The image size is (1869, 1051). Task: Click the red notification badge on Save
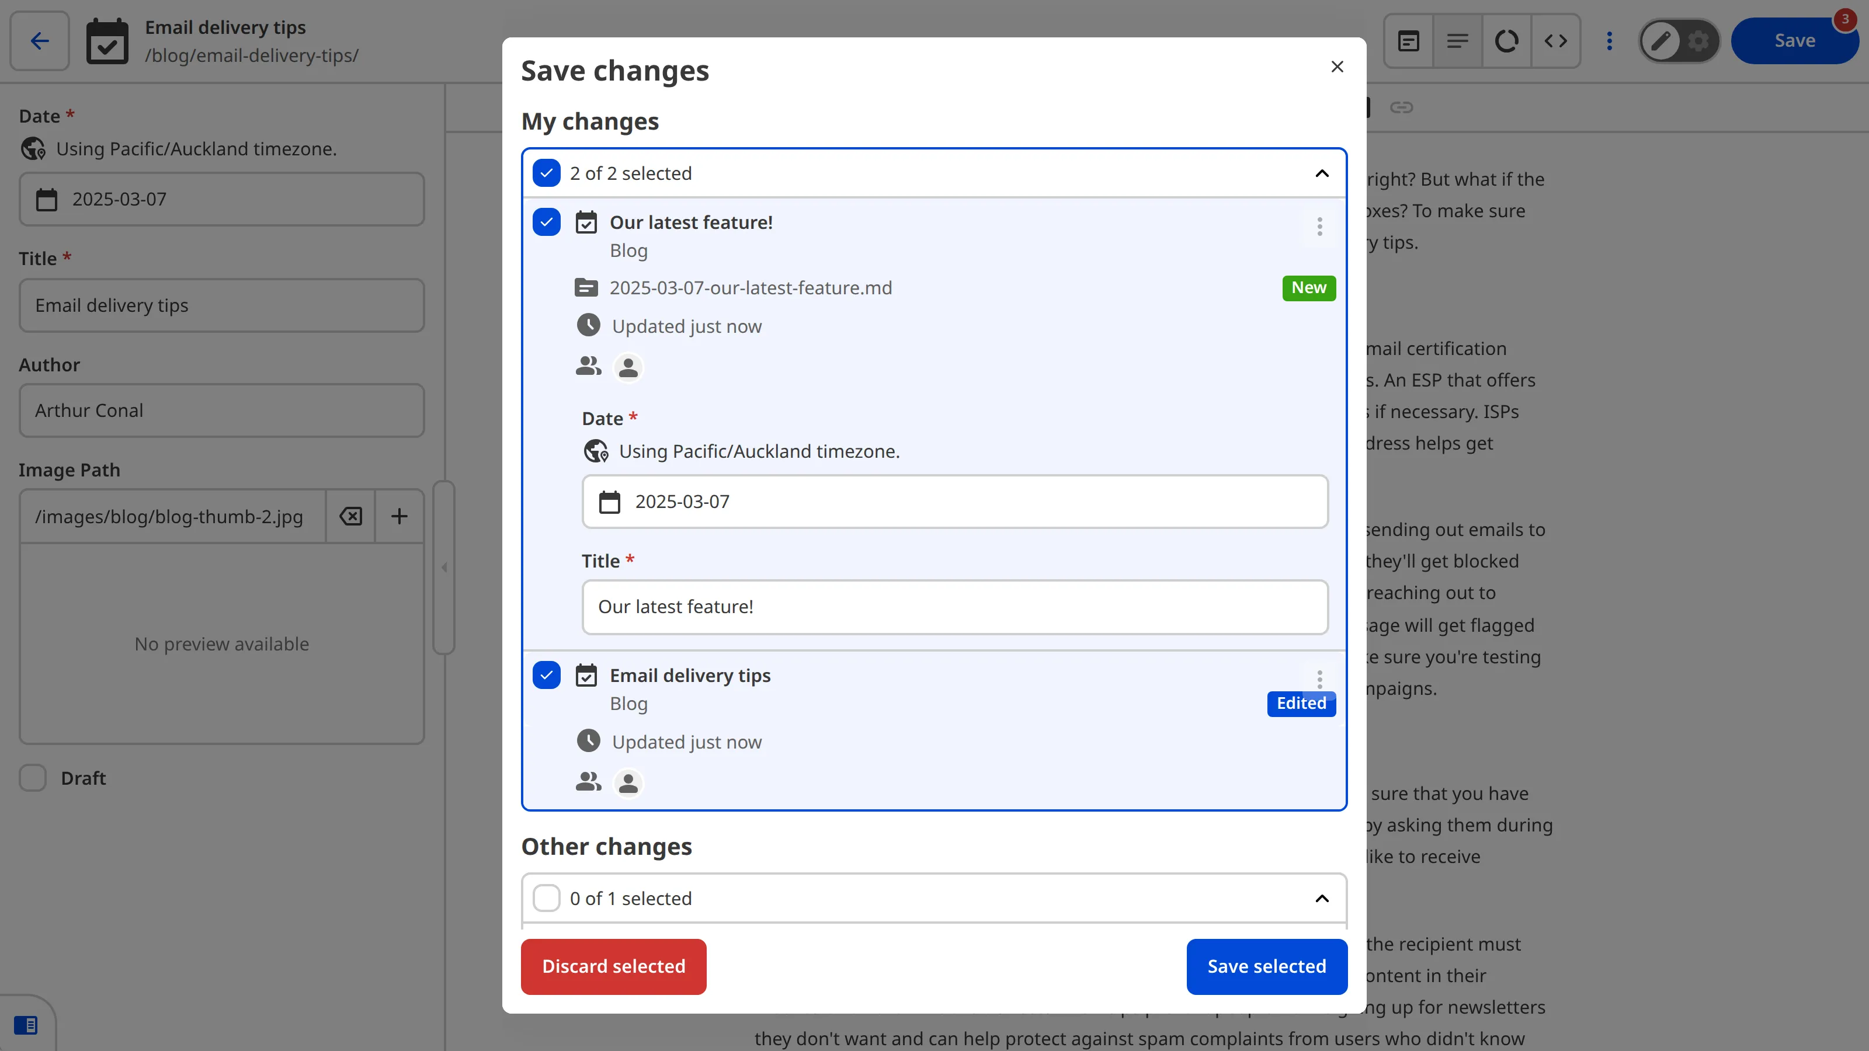(1845, 19)
